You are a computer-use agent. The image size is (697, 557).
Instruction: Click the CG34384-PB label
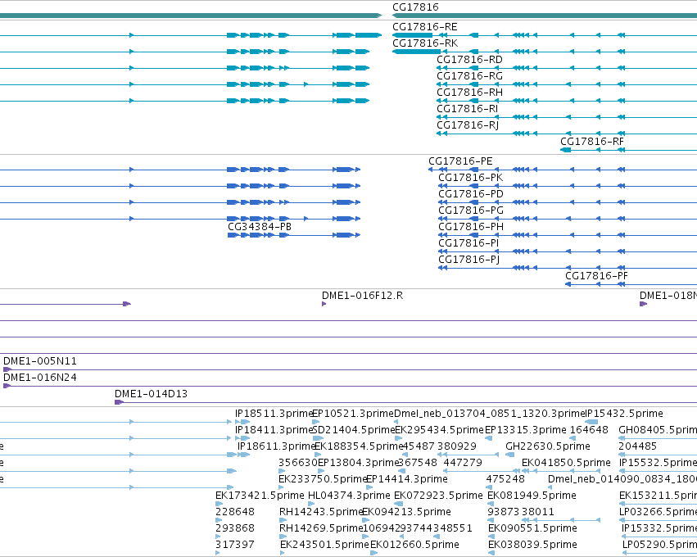[x=260, y=227]
